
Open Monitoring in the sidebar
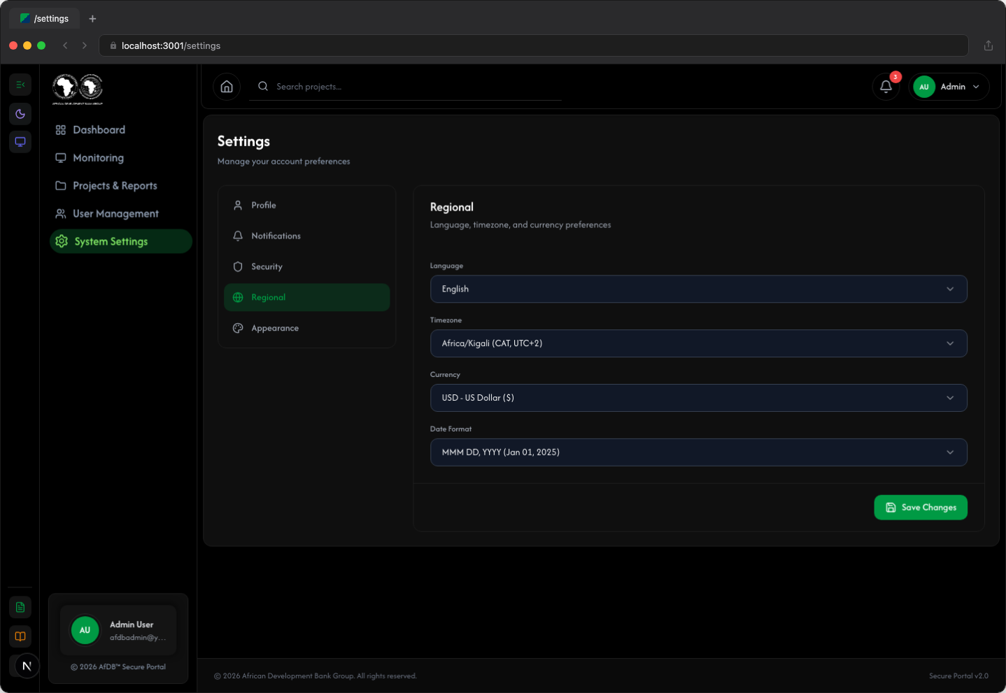coord(120,158)
